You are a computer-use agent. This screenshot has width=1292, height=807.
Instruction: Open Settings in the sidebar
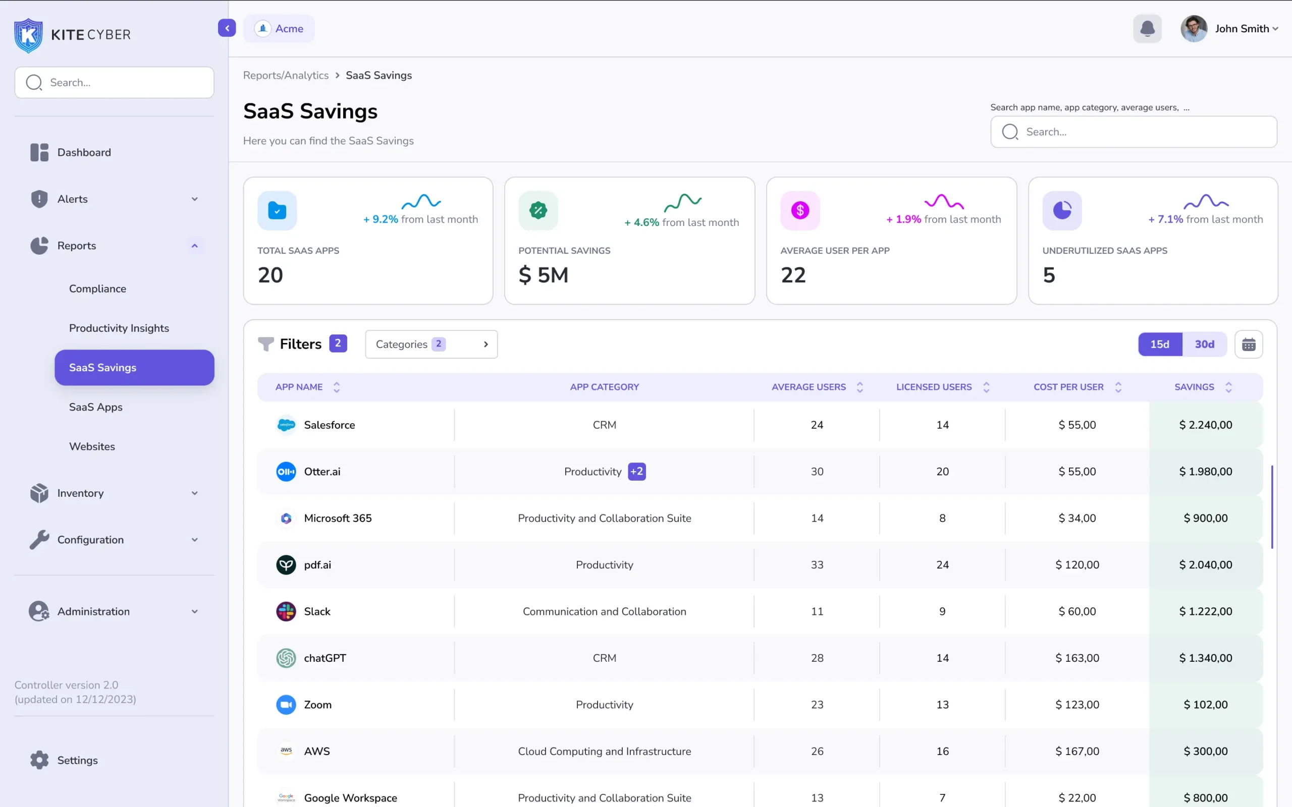[x=77, y=760]
